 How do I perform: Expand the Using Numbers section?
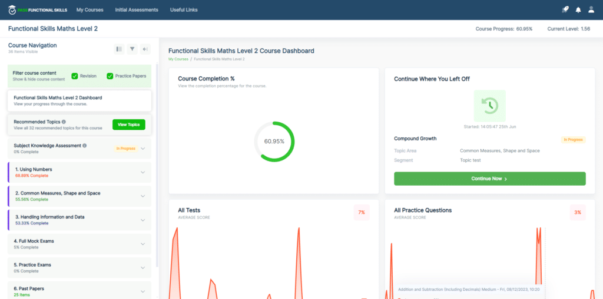click(143, 172)
